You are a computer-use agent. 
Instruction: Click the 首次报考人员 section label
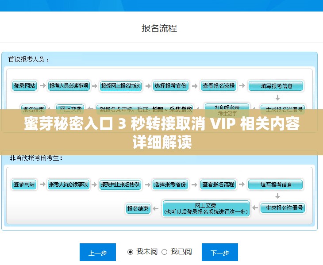(x=29, y=60)
